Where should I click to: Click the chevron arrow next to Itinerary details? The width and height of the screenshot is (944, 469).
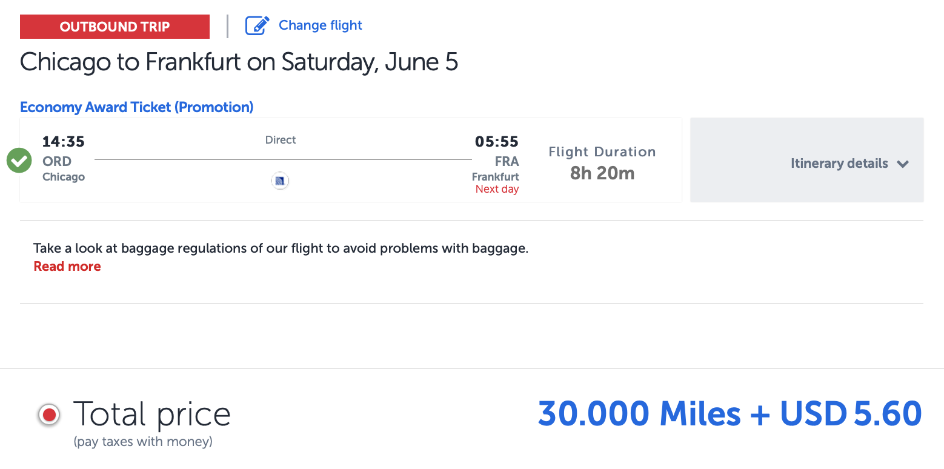coord(903,164)
